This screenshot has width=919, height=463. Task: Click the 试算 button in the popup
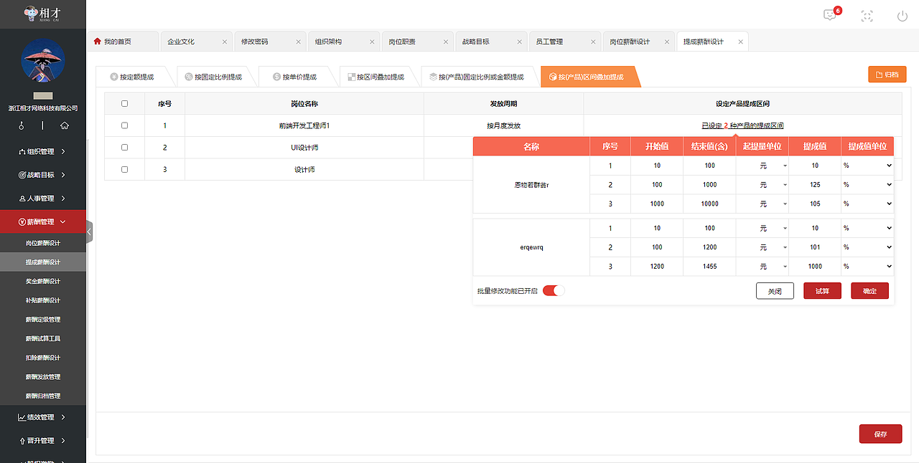pyautogui.click(x=821, y=290)
